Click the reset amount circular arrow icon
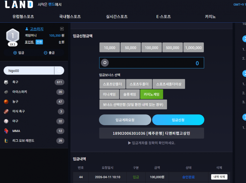The width and height of the screenshot is (246, 183). pos(105,63)
